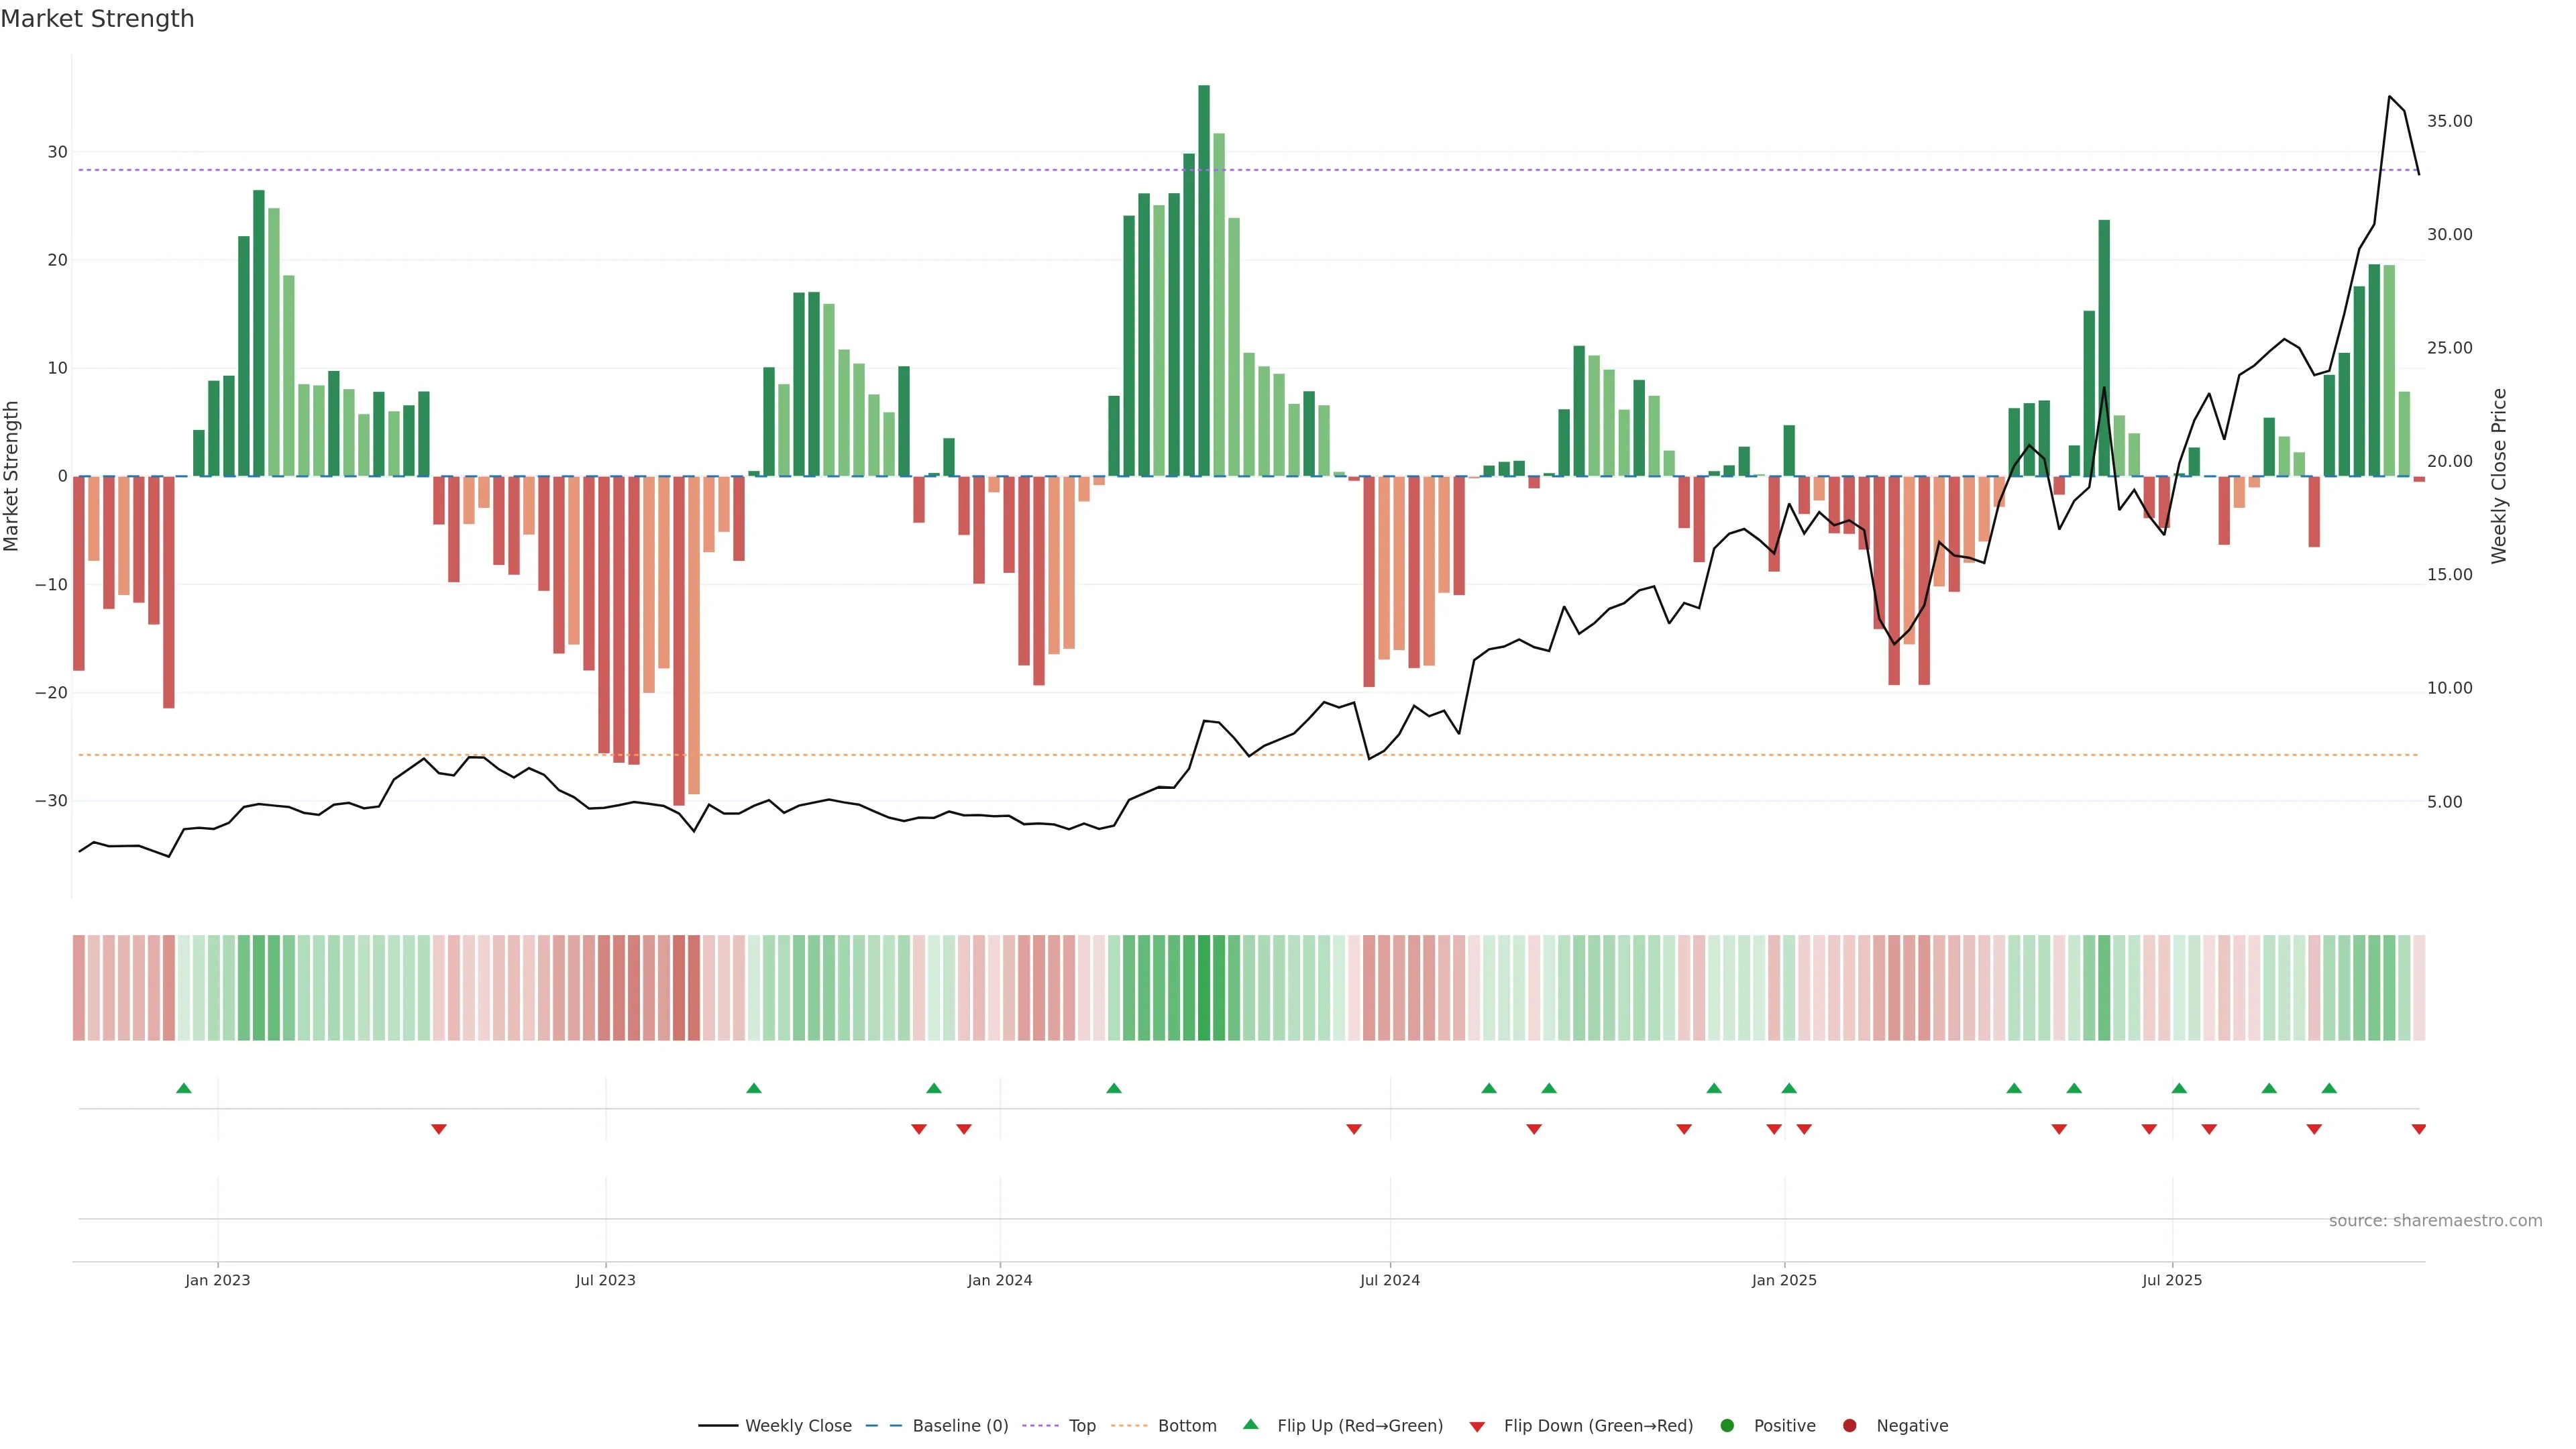This screenshot has width=2576, height=1449.
Task: Toggle the Baseline (0) legend entry
Action: 959,1425
